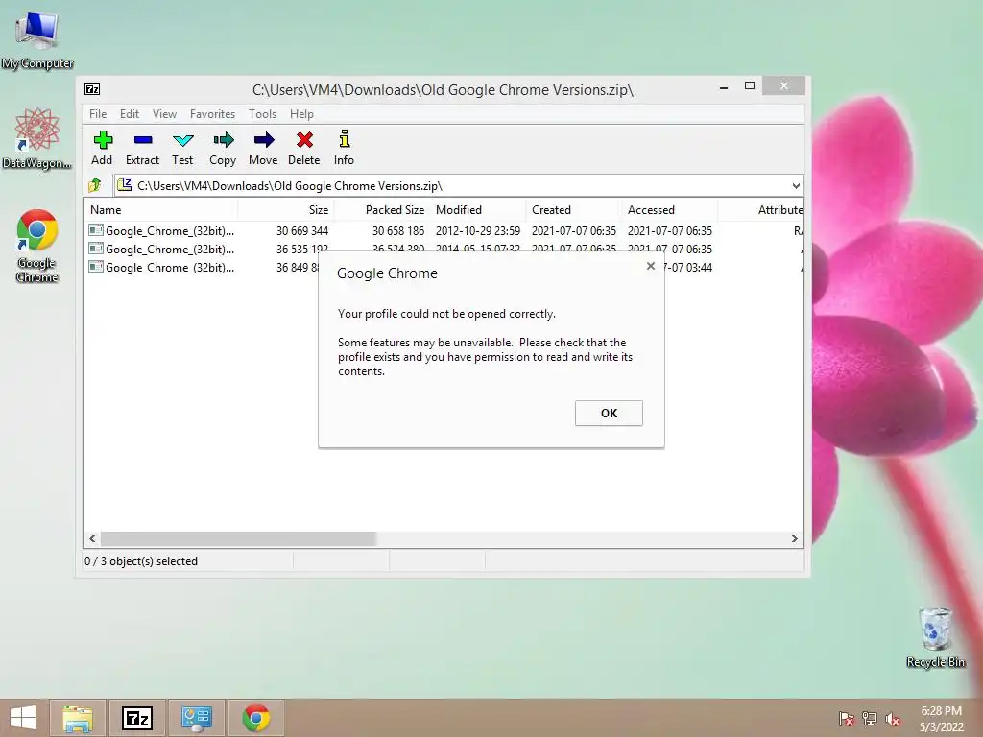Viewport: 983px width, 737px height.
Task: Click the scrollbar right arrow
Action: tap(794, 538)
